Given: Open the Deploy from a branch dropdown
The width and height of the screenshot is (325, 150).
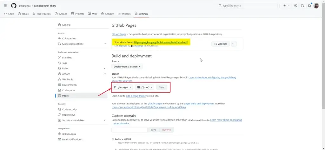Looking at the screenshot, I should 127,66.
